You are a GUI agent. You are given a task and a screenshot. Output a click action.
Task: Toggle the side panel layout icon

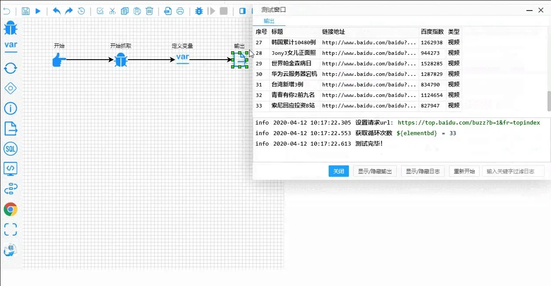pos(243,11)
